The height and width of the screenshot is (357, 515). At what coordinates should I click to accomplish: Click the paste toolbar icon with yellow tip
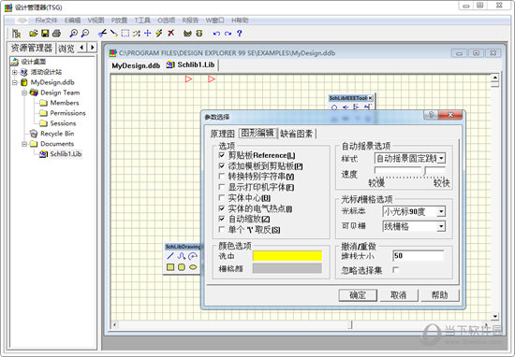[113, 33]
